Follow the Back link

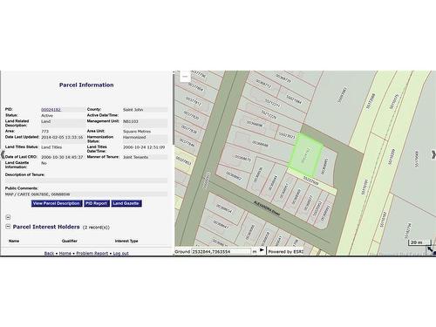[49, 253]
